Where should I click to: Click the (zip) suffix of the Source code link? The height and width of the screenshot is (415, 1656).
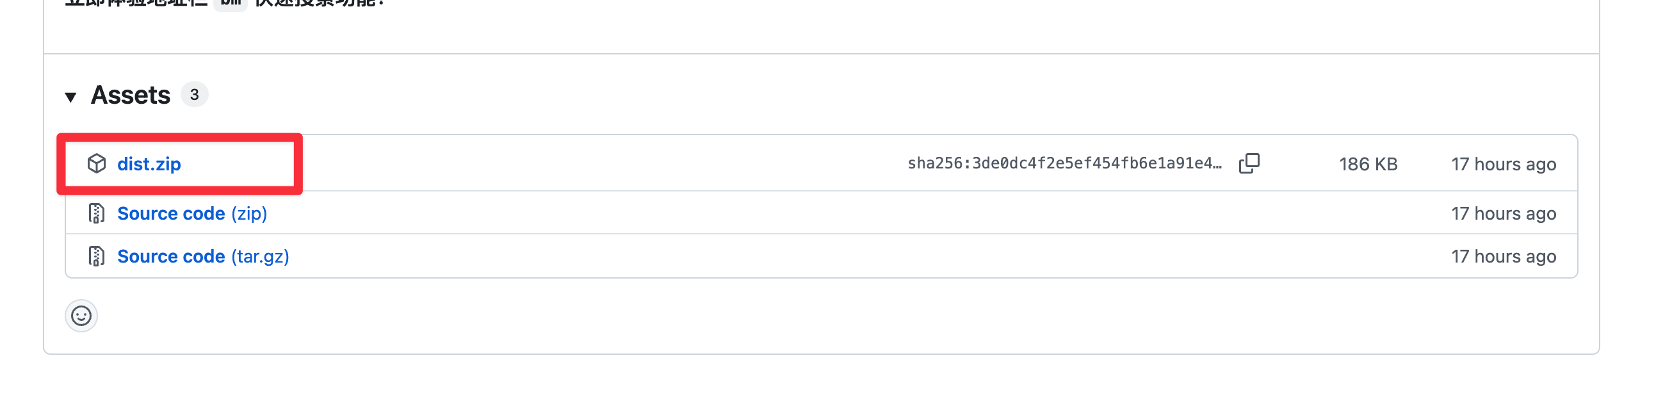pos(249,213)
